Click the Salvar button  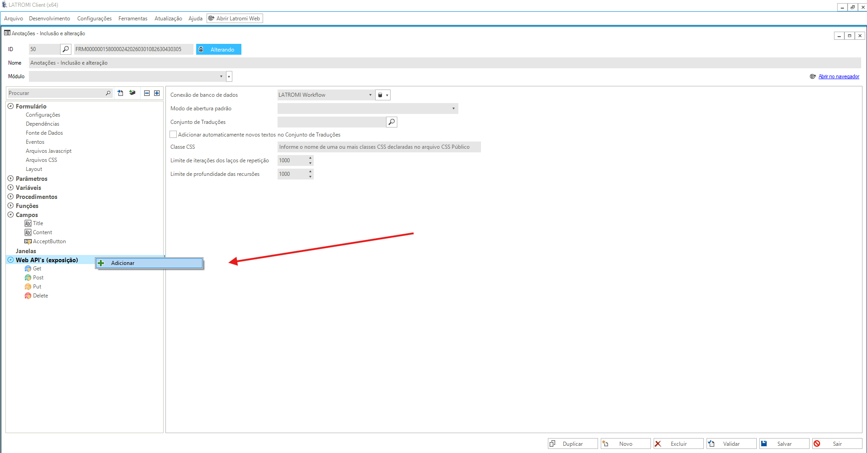pos(784,444)
